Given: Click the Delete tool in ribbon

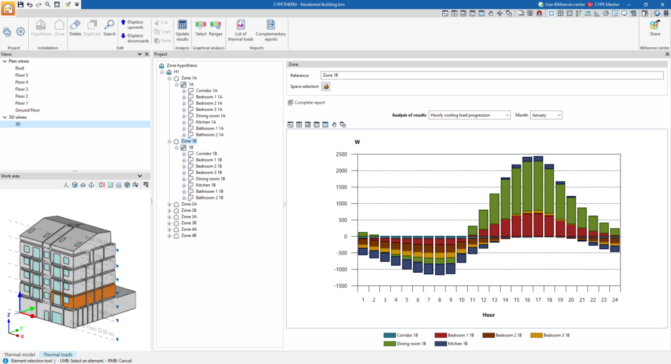Looking at the screenshot, I should (x=75, y=28).
